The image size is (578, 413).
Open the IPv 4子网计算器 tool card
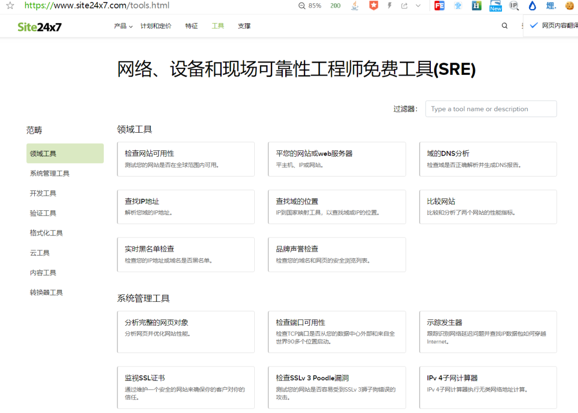click(x=488, y=387)
